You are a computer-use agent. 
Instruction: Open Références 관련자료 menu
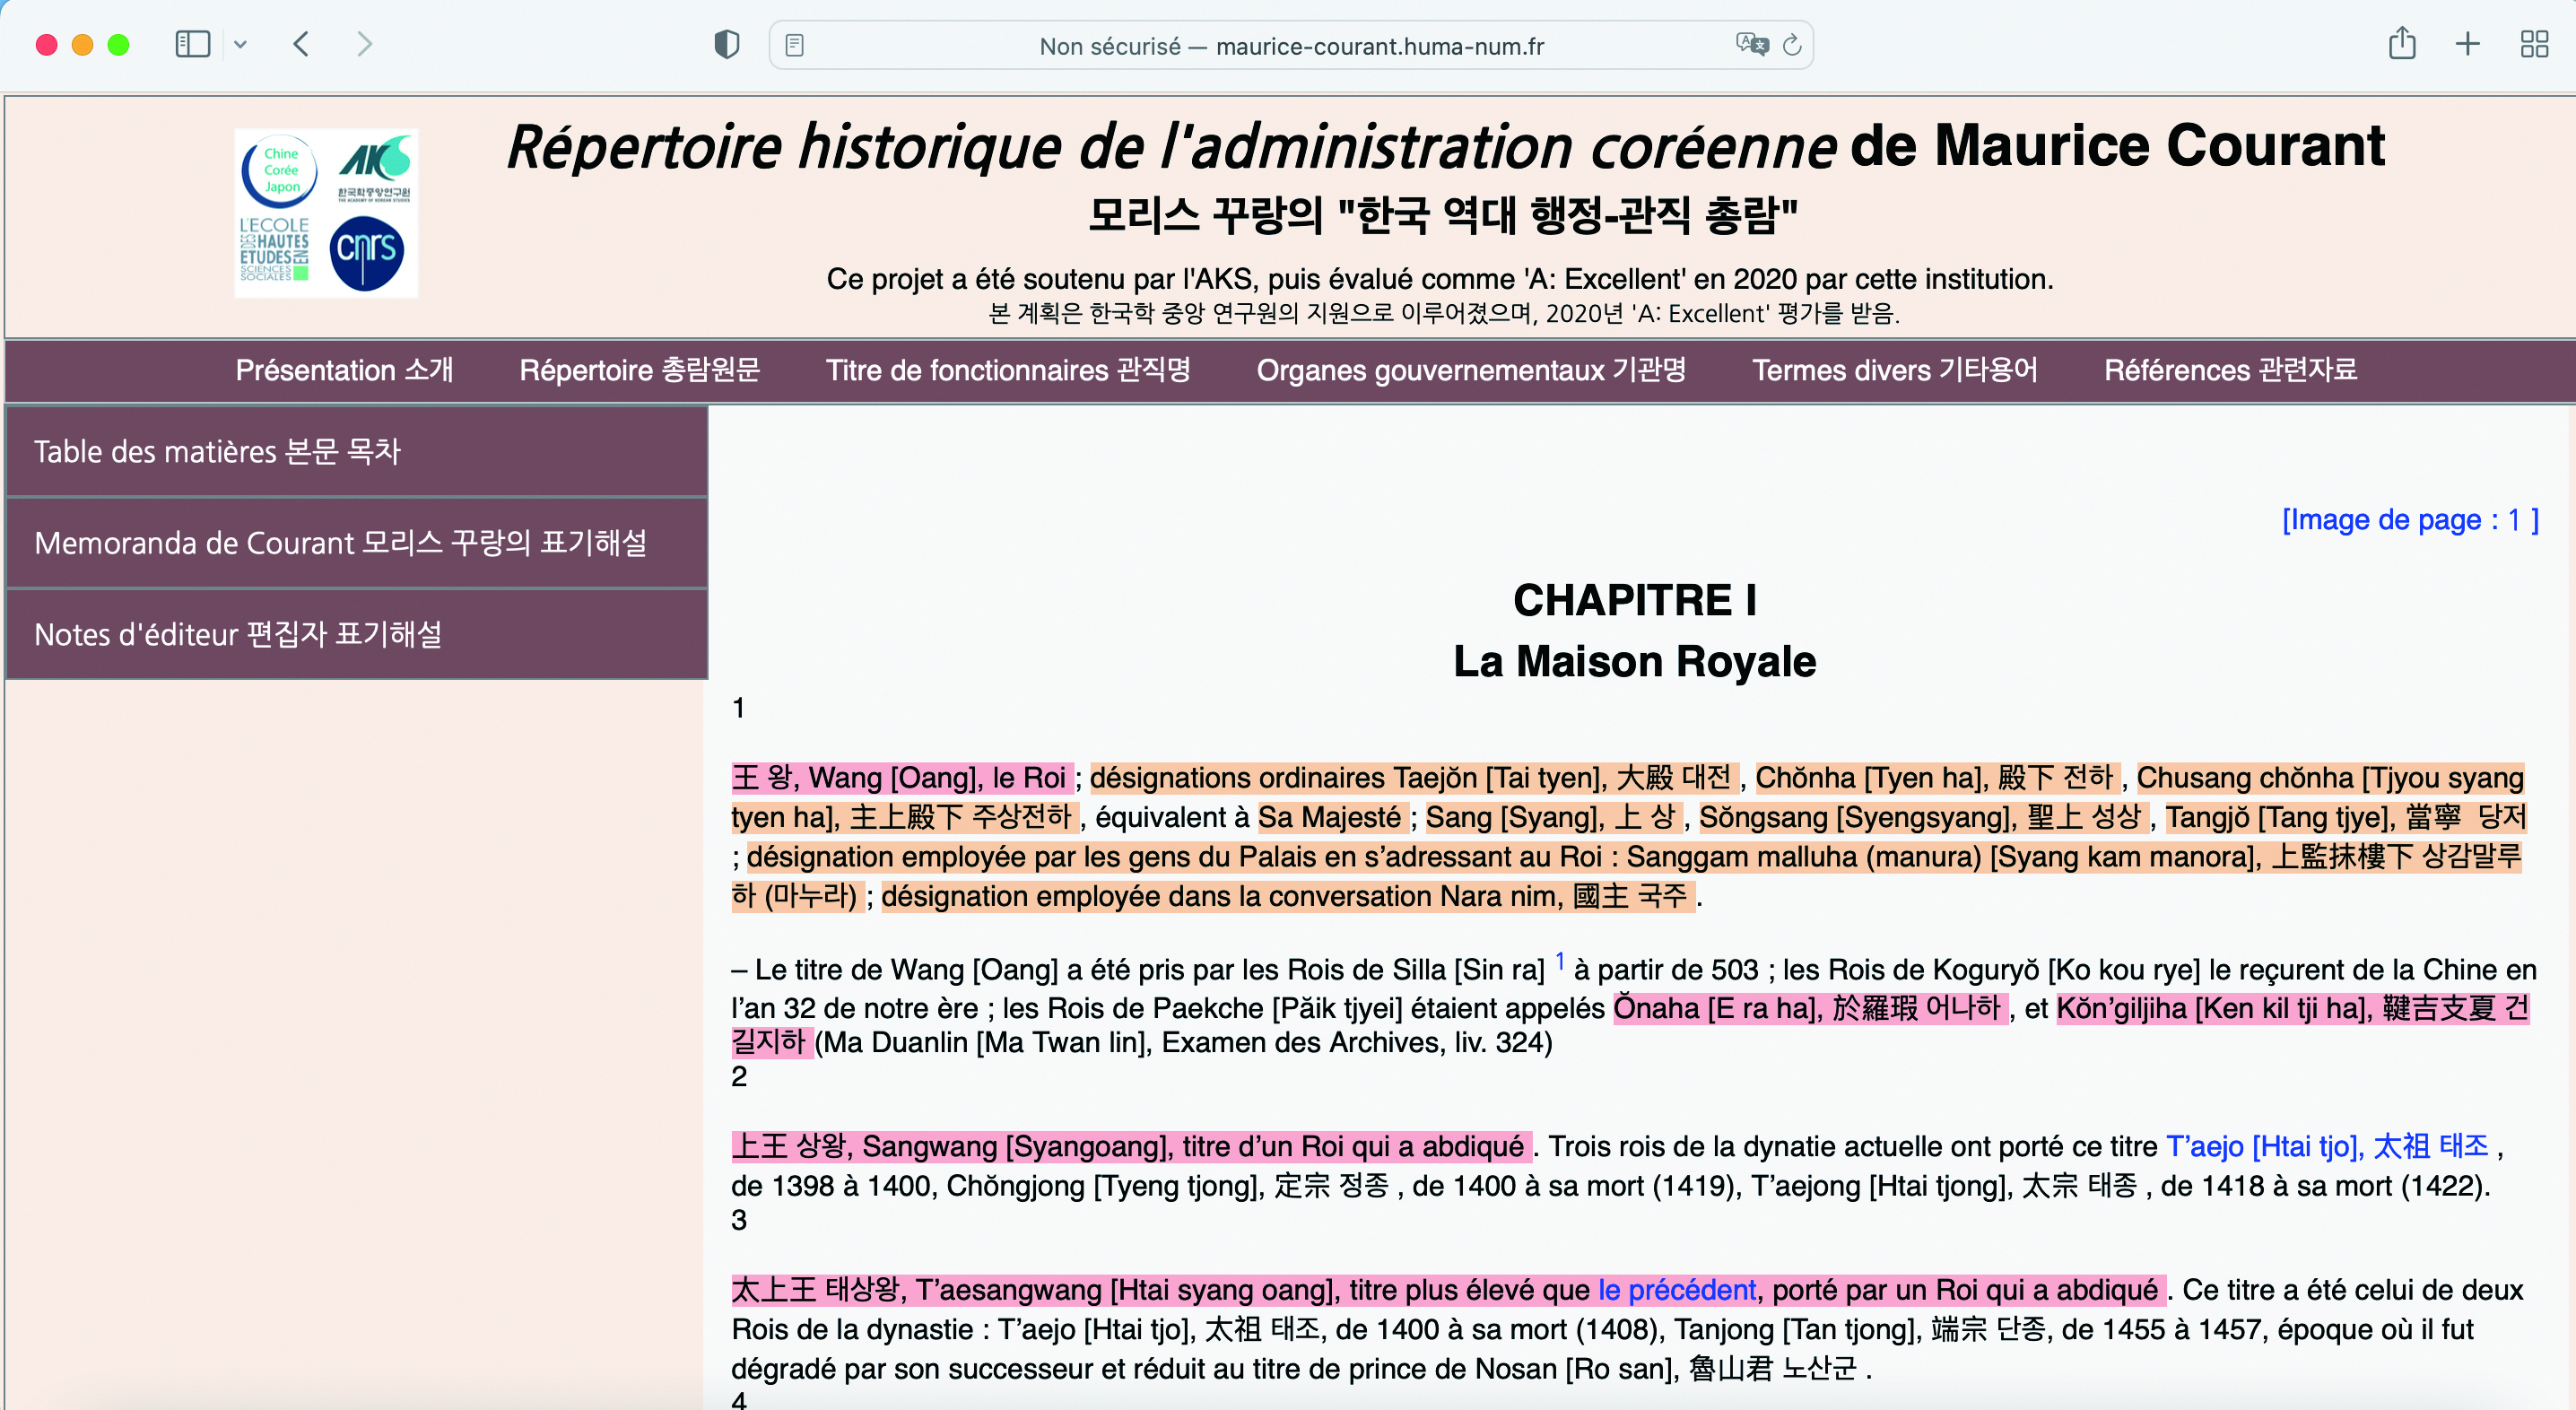tap(2230, 370)
